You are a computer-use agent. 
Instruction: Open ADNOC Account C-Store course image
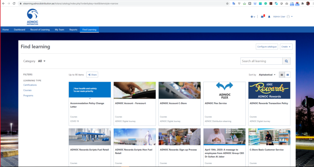179,90
